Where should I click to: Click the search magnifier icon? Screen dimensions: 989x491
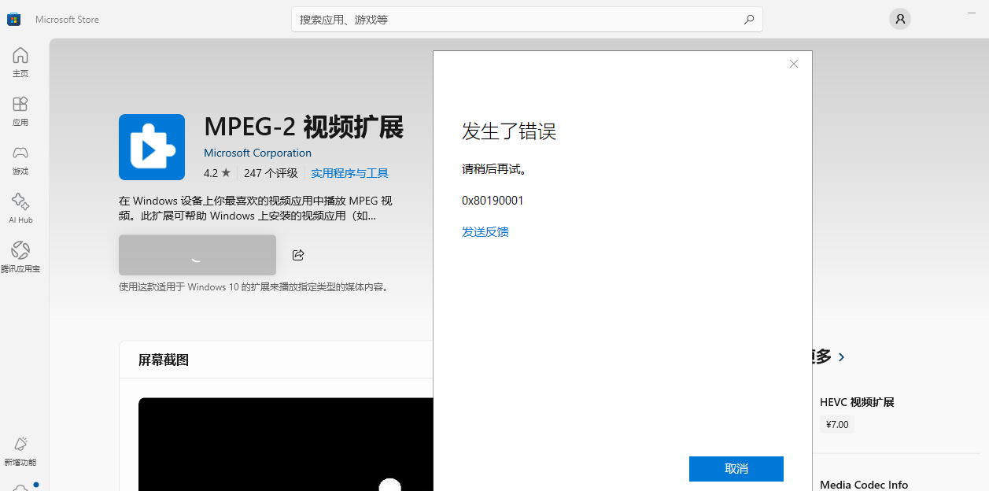tap(749, 20)
